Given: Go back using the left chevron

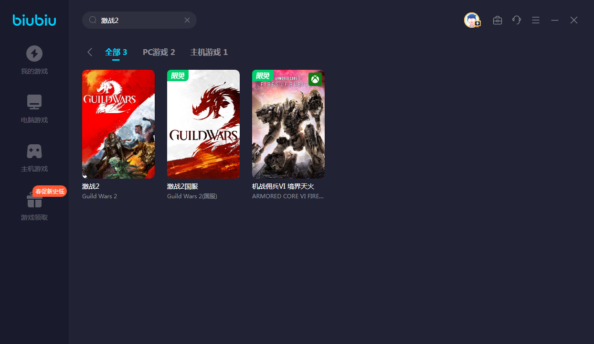Looking at the screenshot, I should coord(90,52).
